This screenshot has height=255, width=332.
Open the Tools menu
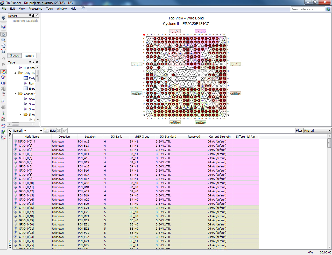(49, 9)
